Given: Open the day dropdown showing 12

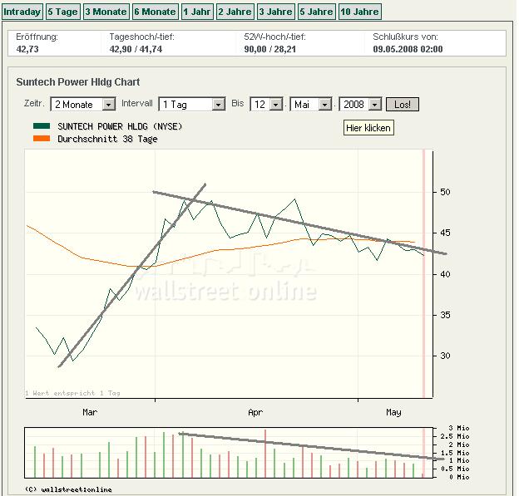Looking at the screenshot, I should point(266,105).
